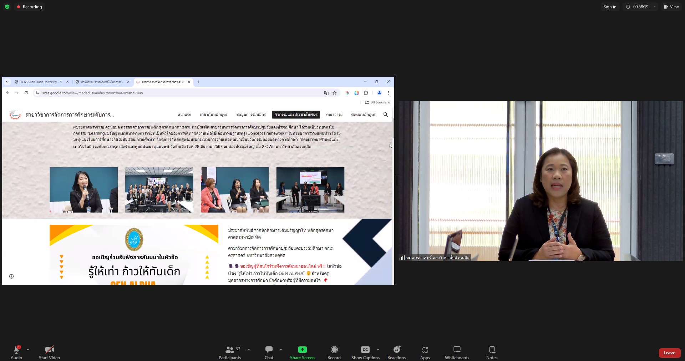685x361 pixels.
Task: Open Reactions emoji menu
Action: click(396, 352)
